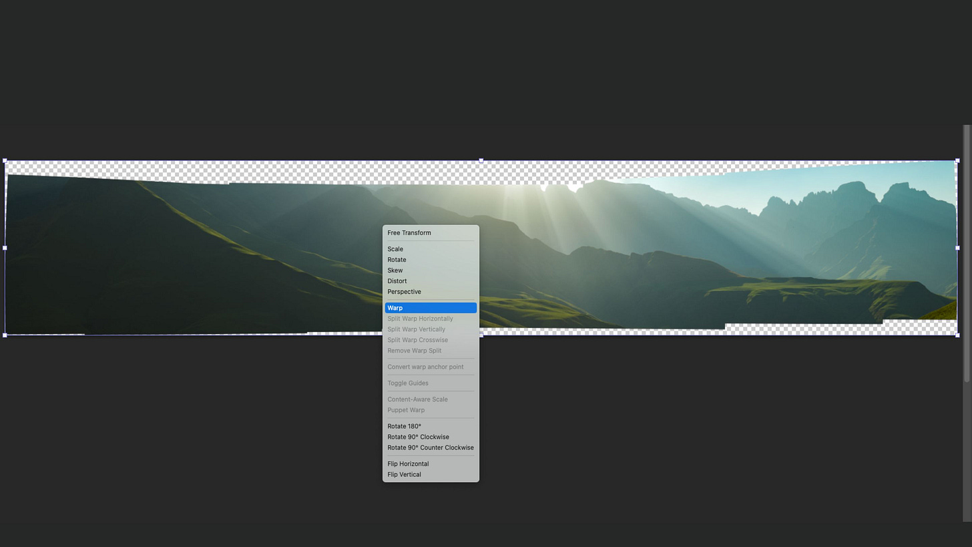Choose the Skew transform option
Screen dimensions: 972x547
431,270
